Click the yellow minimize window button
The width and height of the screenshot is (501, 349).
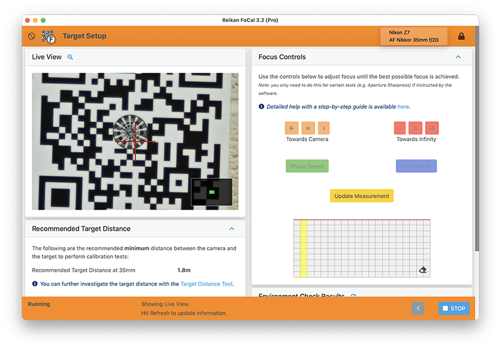[x=35, y=20]
